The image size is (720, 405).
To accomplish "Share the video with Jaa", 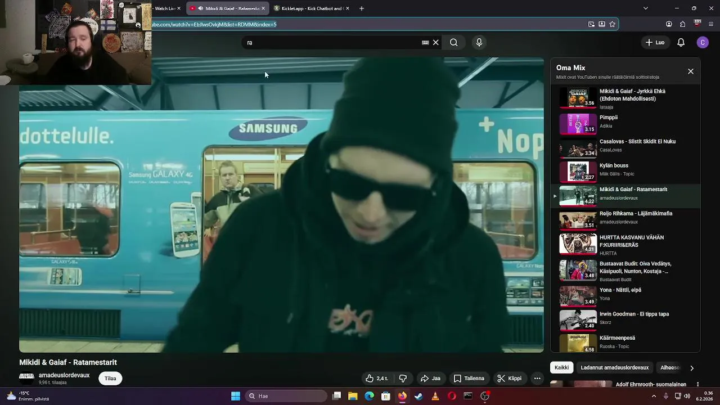I will (430, 379).
